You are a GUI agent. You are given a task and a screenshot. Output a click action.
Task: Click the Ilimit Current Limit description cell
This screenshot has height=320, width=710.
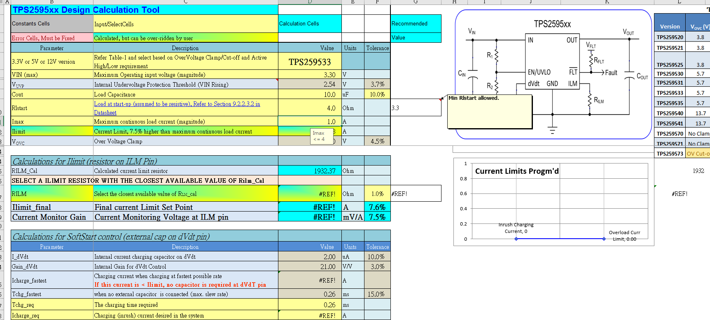(186, 131)
